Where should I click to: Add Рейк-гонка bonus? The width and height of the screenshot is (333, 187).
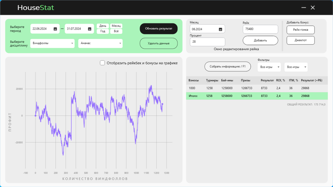[301, 30]
